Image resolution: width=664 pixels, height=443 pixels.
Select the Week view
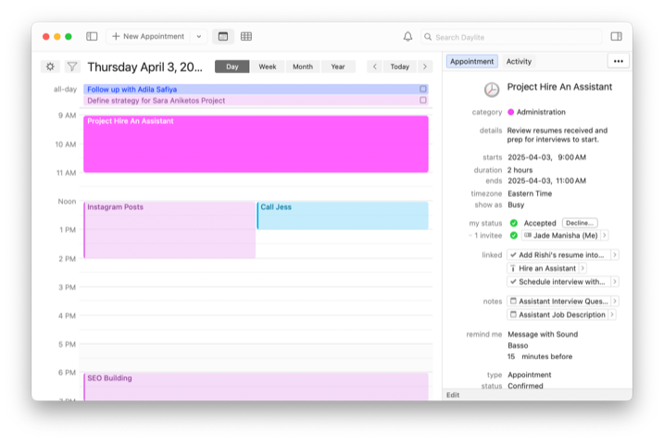pos(268,67)
